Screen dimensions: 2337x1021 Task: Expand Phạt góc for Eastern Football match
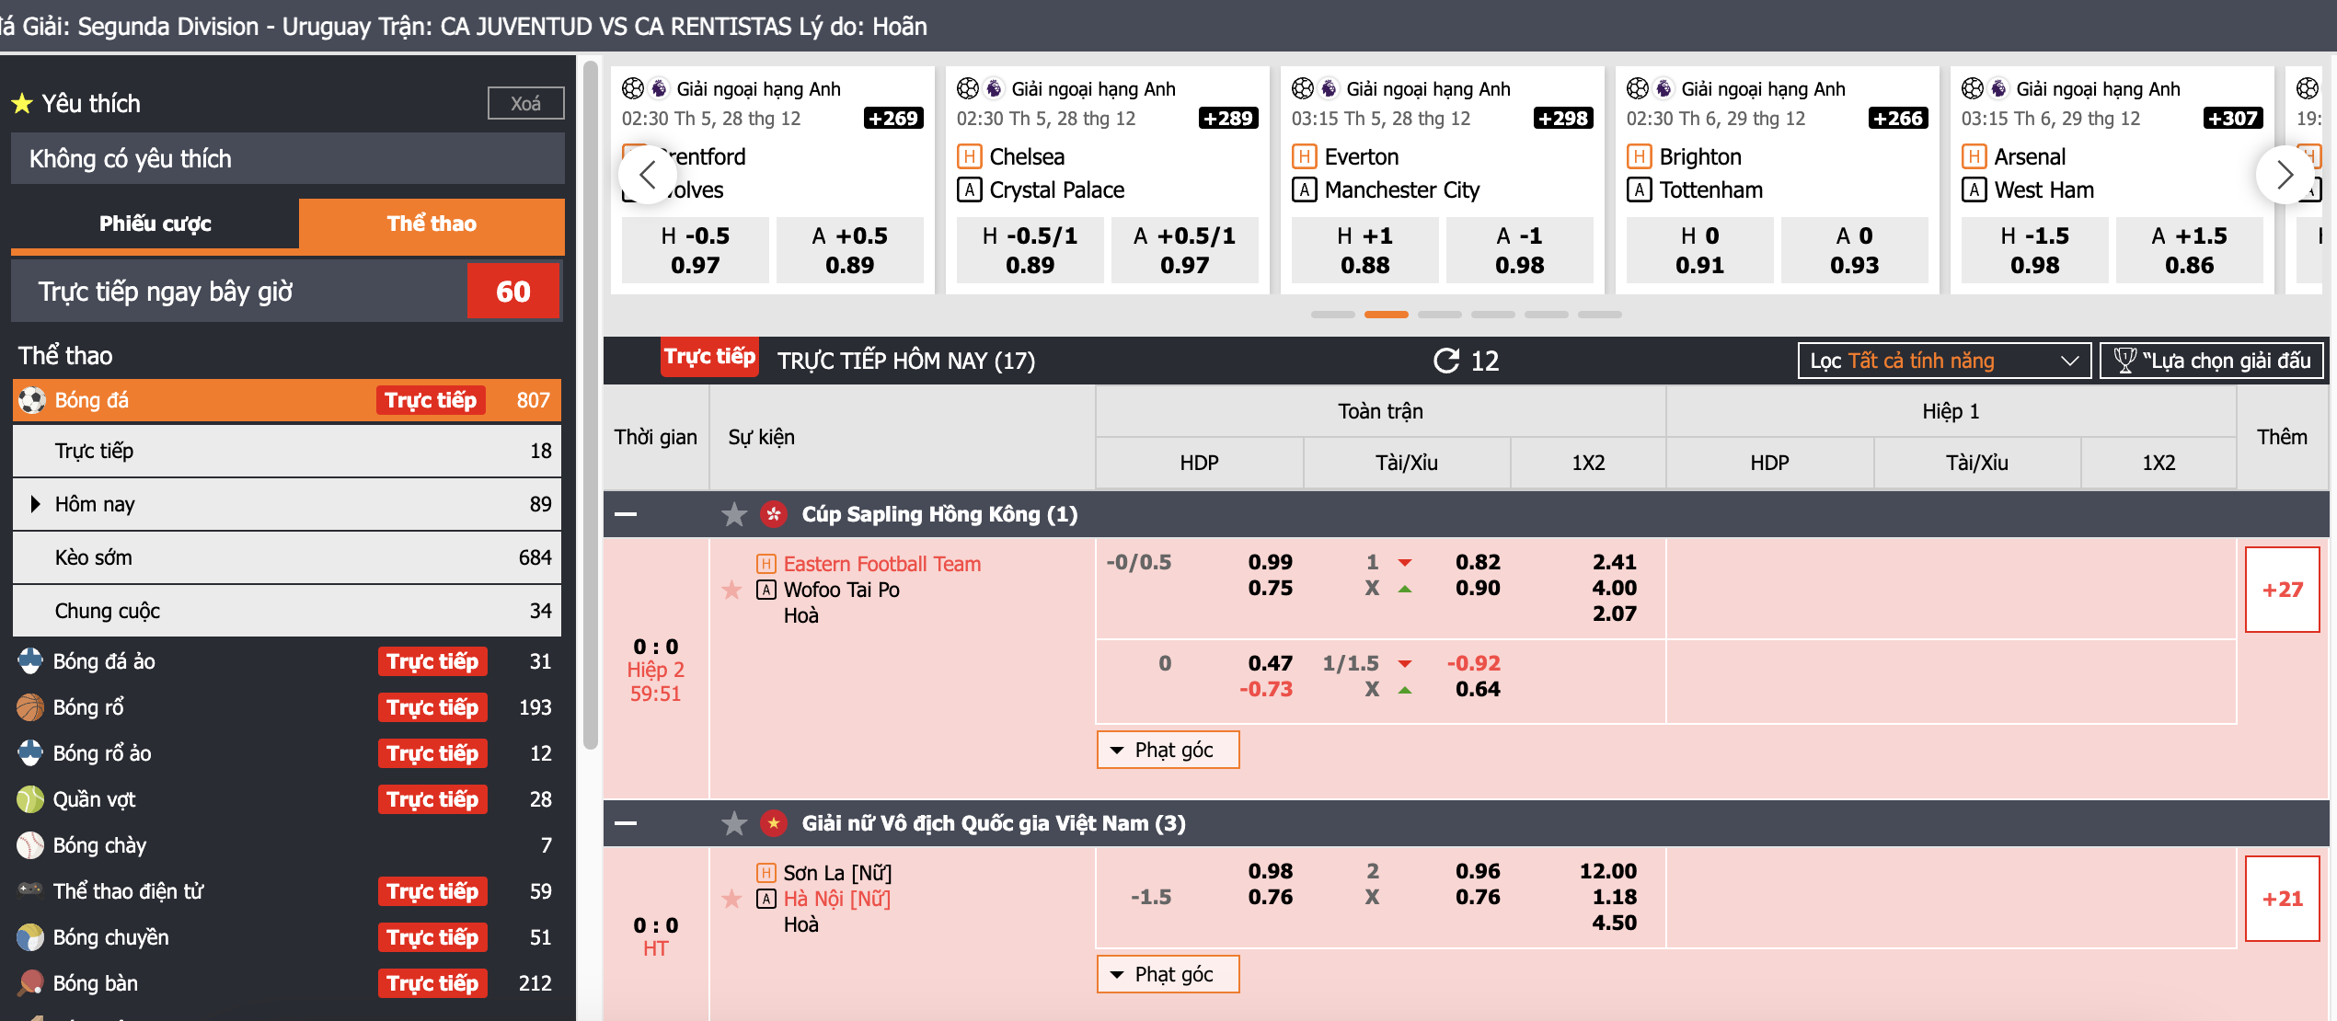[x=1168, y=750]
